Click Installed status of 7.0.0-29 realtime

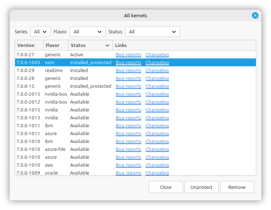click(x=79, y=71)
